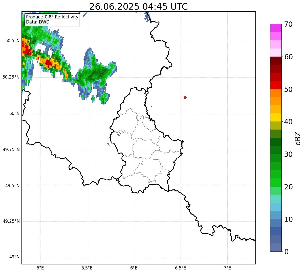Click the 6.5°E longitude label
The image size is (304, 273).
click(181, 268)
